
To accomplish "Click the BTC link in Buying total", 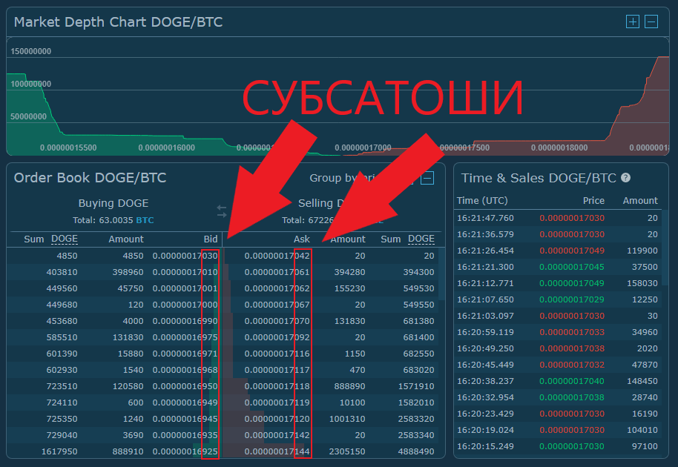I will (145, 220).
